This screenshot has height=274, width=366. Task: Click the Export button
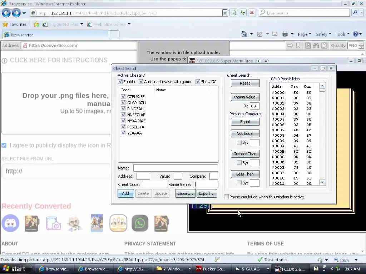(207, 193)
